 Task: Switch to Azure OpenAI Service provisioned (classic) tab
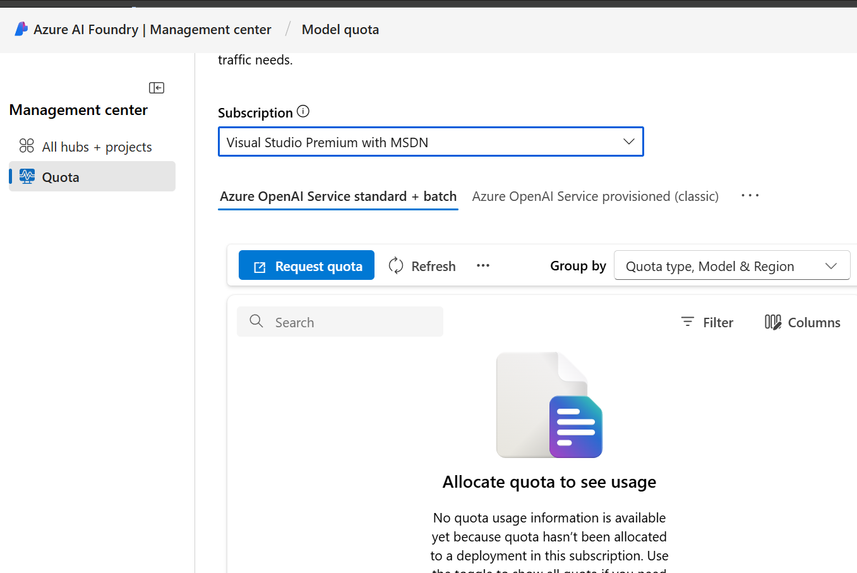pos(595,196)
